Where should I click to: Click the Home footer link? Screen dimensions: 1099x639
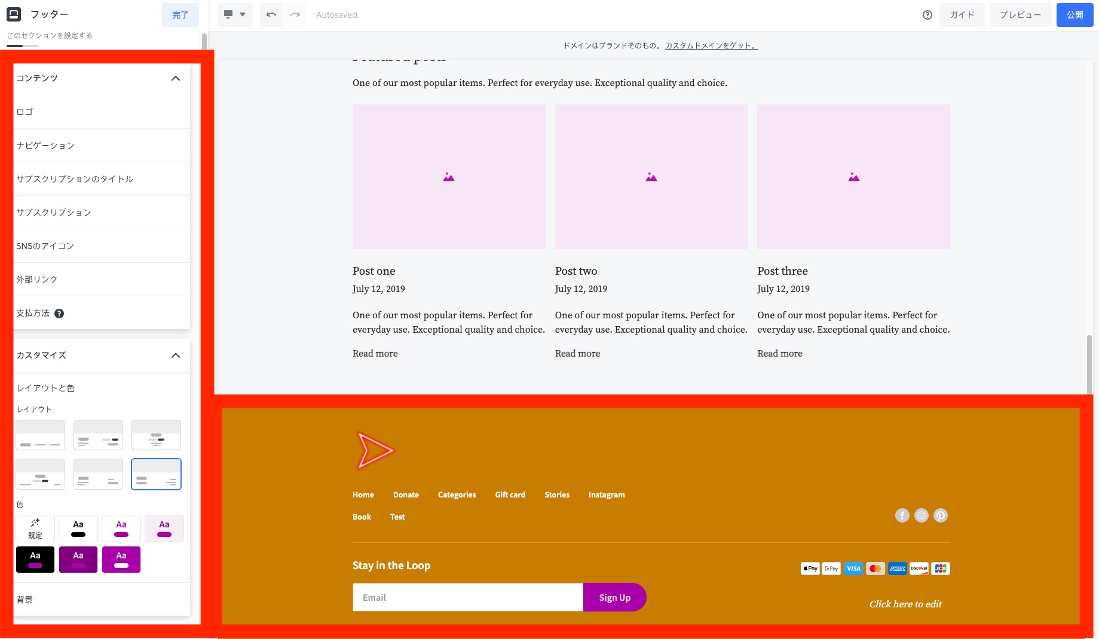[x=363, y=495]
